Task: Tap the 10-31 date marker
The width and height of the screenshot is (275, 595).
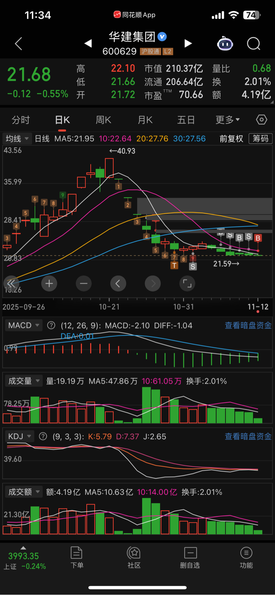Action: (183, 307)
